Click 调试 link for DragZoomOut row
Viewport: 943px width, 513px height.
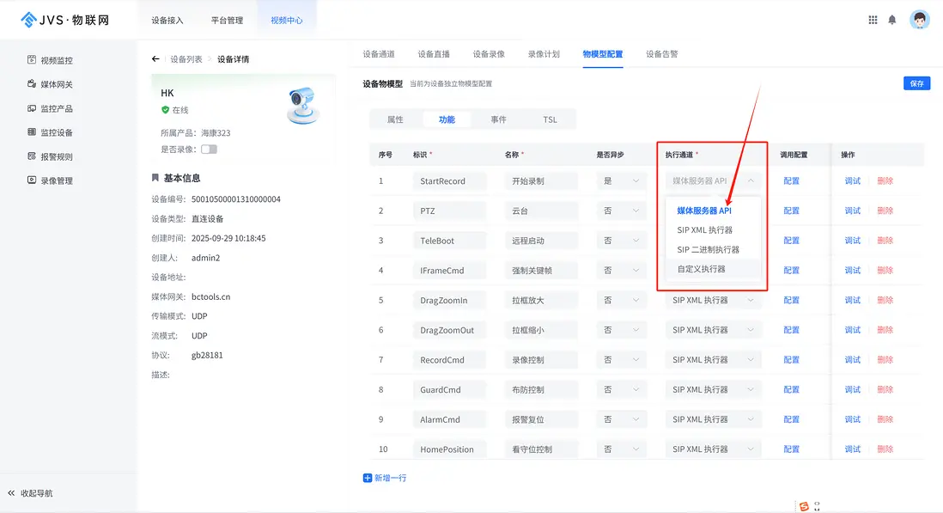852,330
